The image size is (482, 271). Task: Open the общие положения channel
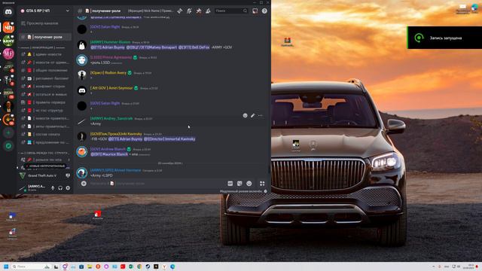click(x=45, y=70)
